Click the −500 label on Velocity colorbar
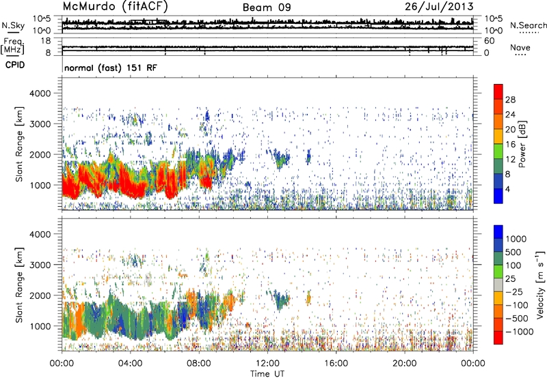The image size is (547, 378). 517,318
